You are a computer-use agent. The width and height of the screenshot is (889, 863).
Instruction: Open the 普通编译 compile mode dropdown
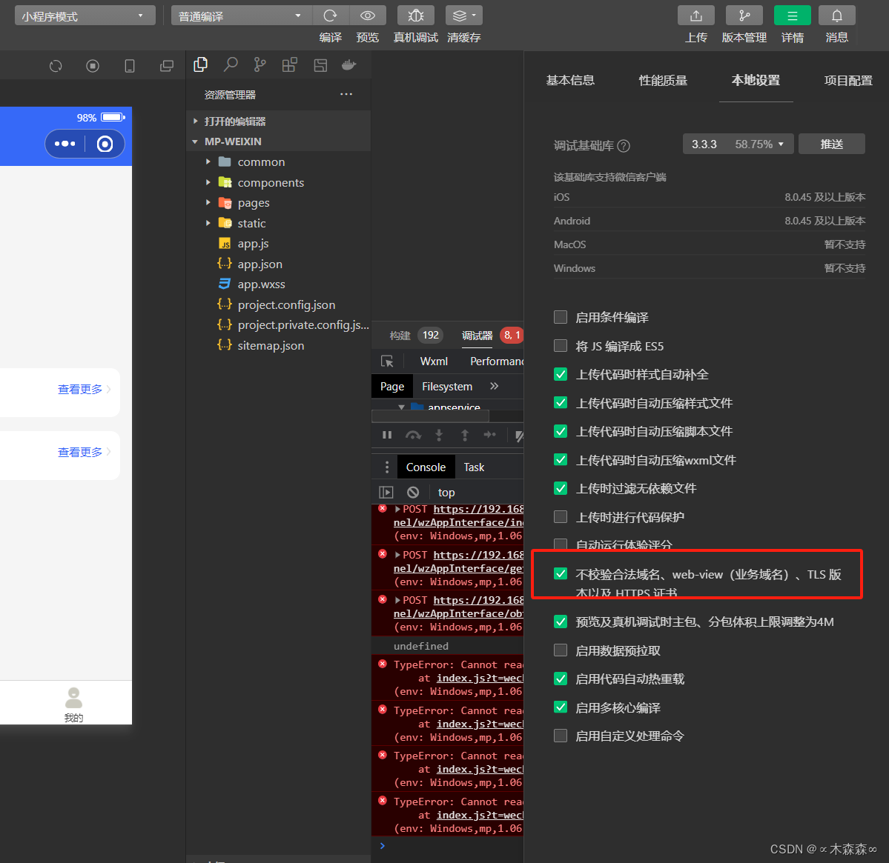(241, 15)
